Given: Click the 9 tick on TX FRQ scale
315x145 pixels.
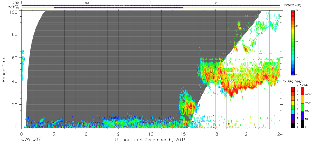Looking at the screenshot, I should (297, 127).
